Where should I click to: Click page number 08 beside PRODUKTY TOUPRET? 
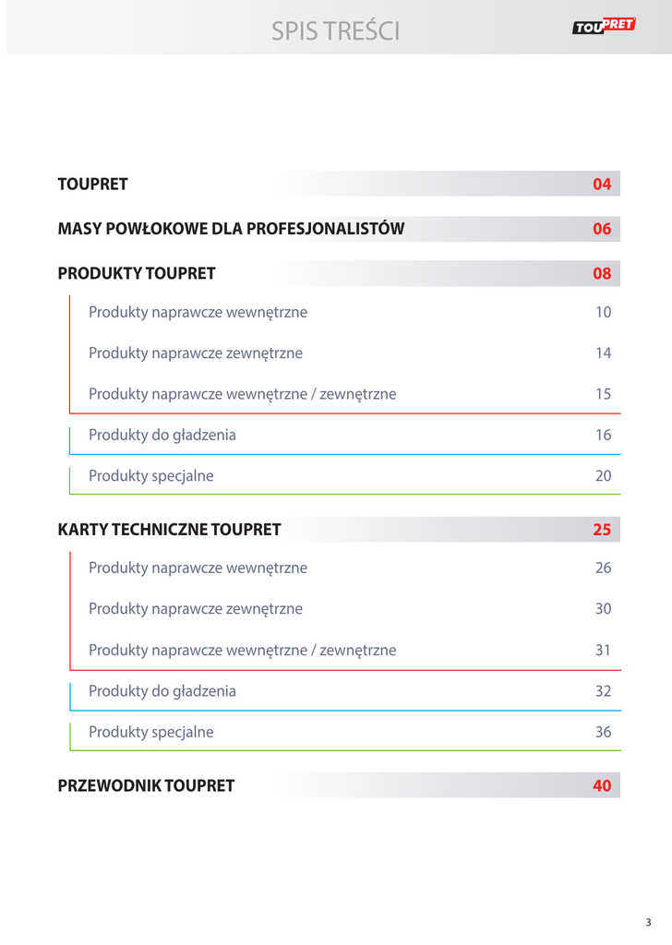pos(602,273)
